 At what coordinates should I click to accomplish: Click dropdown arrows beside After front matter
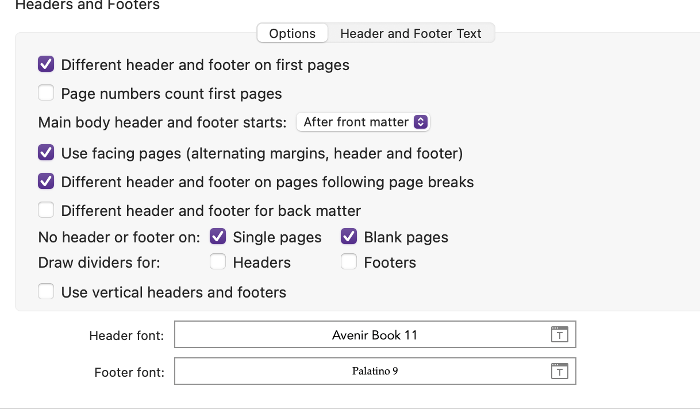421,122
